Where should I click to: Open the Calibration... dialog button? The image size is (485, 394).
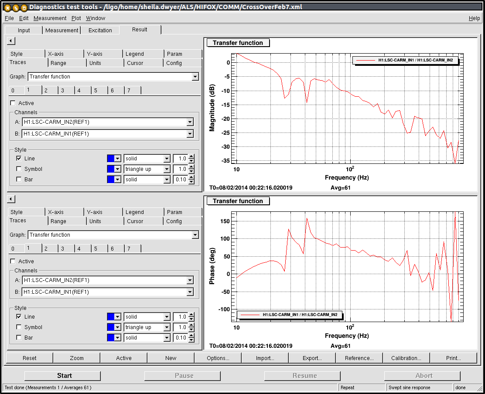click(x=406, y=358)
